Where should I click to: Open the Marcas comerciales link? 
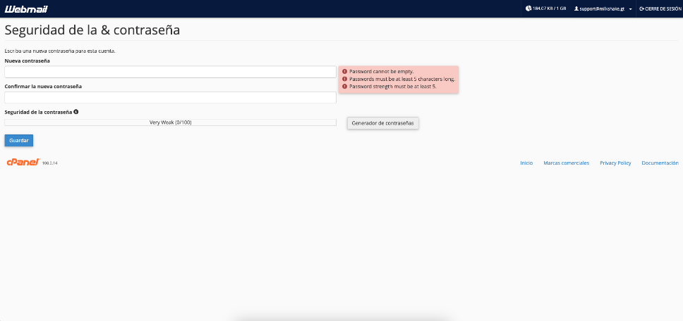(567, 163)
